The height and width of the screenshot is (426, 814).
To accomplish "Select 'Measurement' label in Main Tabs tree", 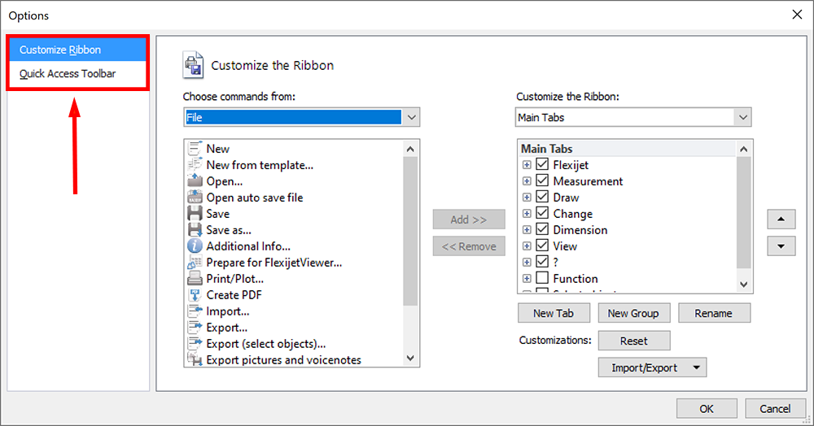I will (x=588, y=180).
